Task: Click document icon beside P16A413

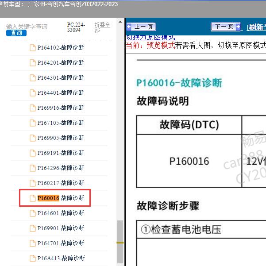Action: [x=33, y=258]
